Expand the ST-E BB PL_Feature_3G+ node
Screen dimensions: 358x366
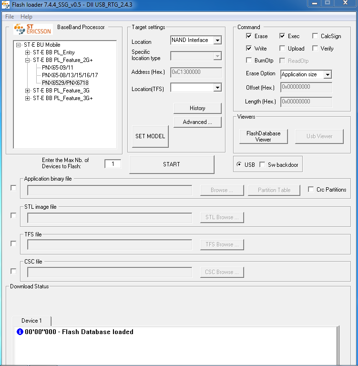click(x=27, y=98)
